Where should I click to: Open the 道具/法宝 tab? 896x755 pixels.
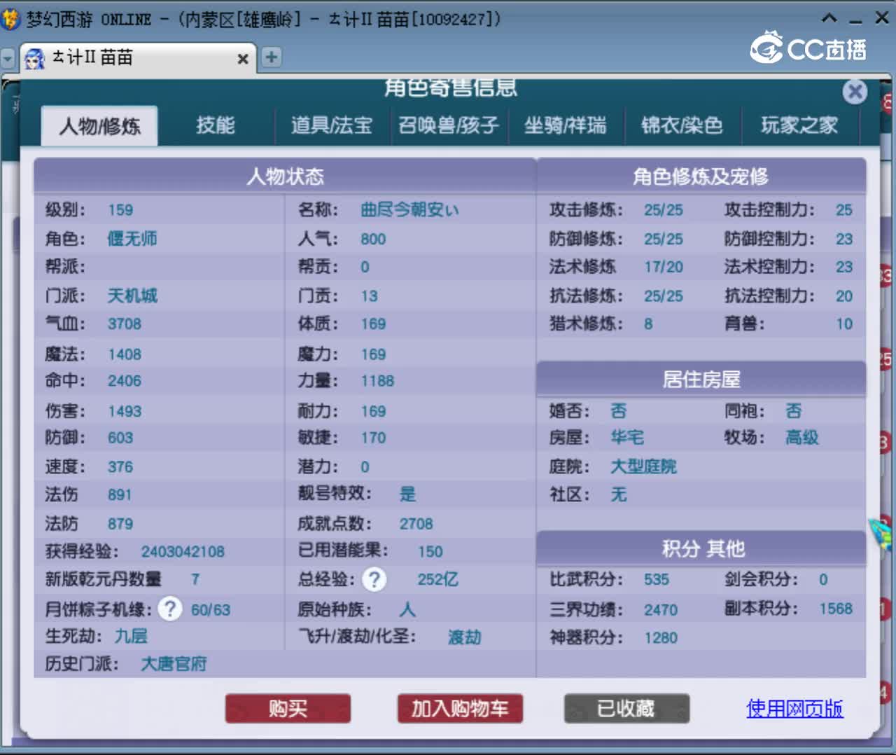click(332, 125)
